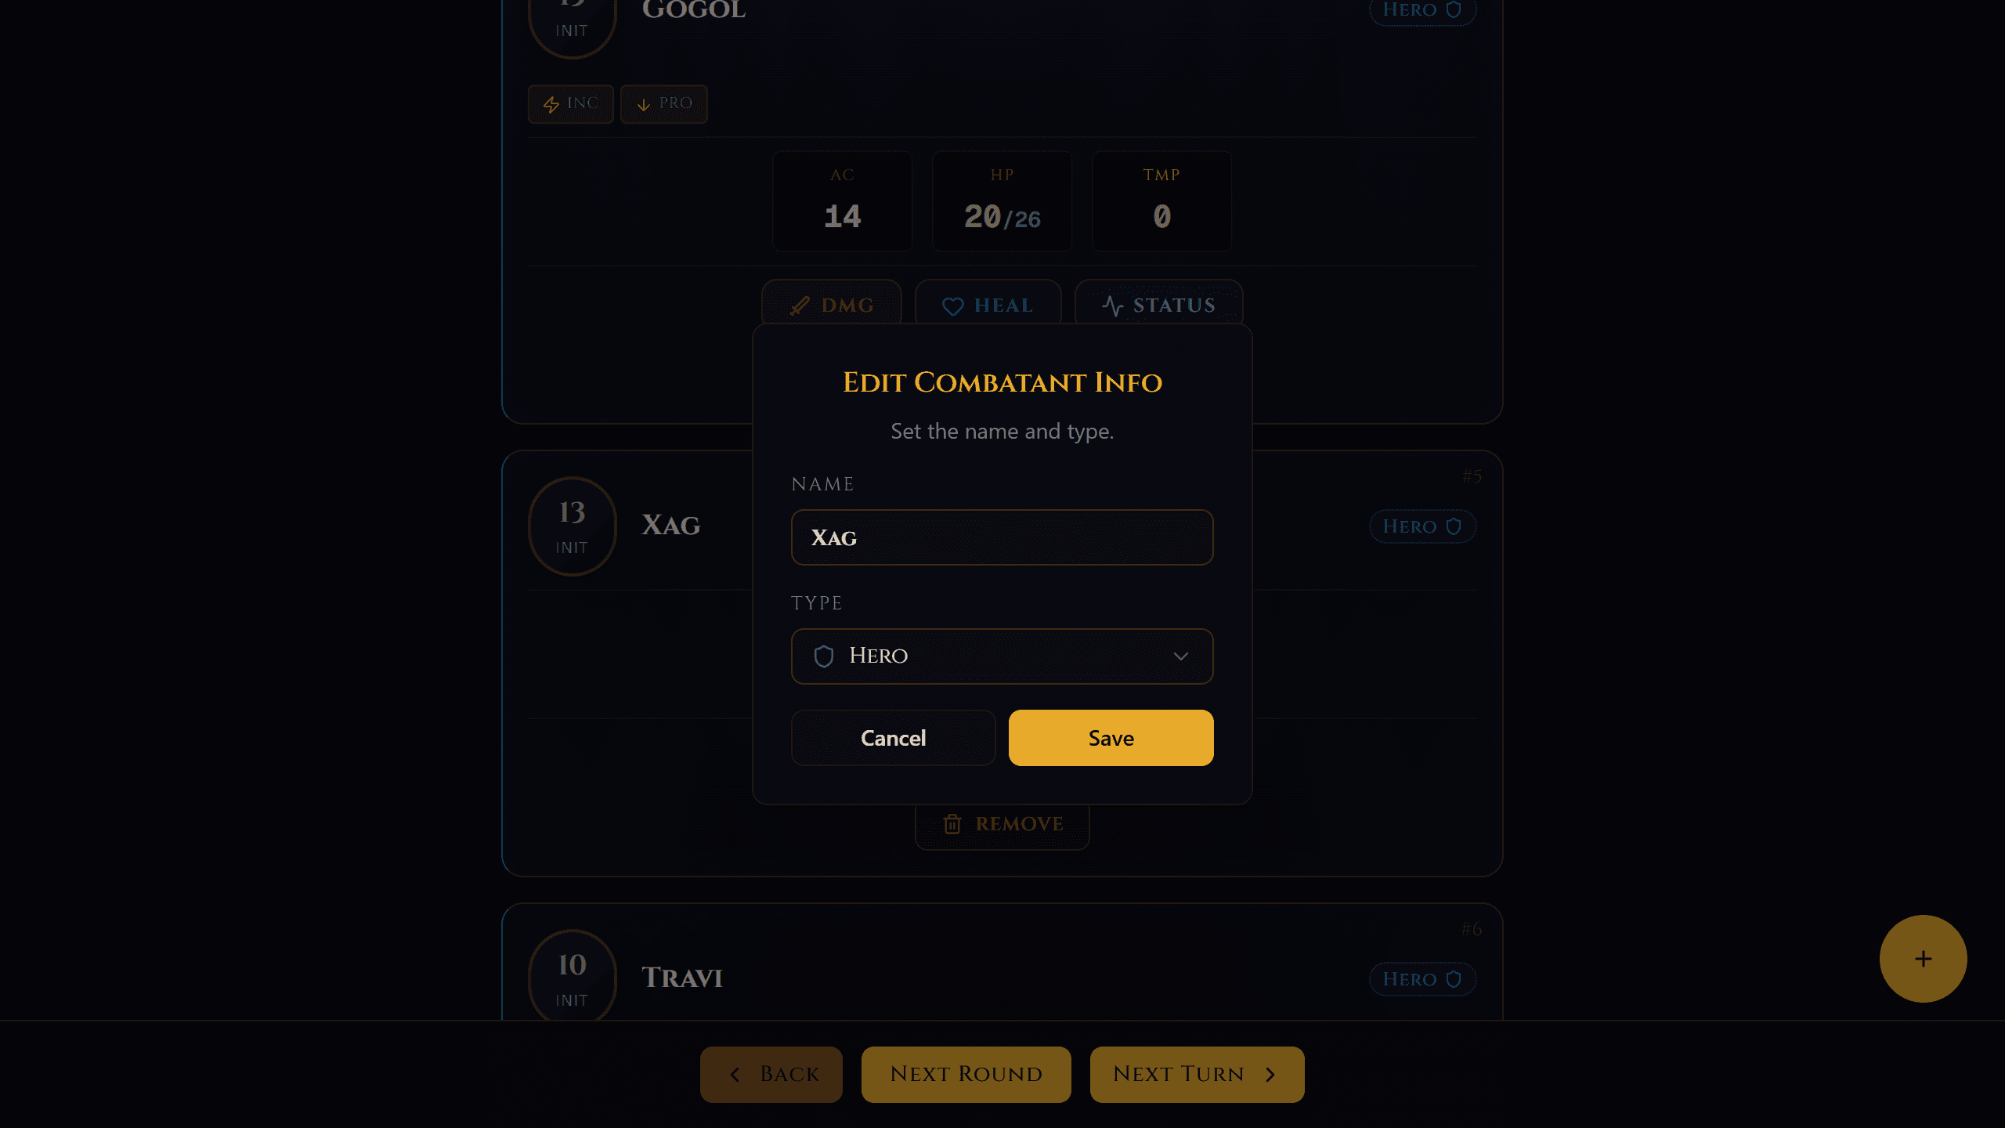Click the sword icon on DMG button
Image resolution: width=2005 pixels, height=1128 pixels.
(x=800, y=305)
